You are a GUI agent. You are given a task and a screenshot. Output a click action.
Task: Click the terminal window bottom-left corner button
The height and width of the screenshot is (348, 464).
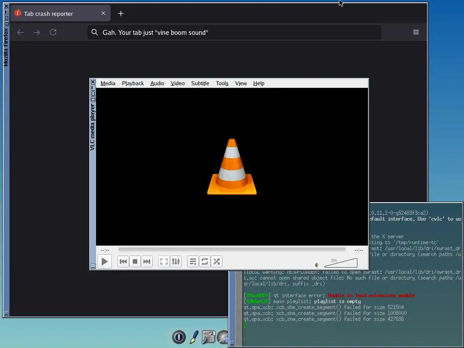click(x=232, y=343)
